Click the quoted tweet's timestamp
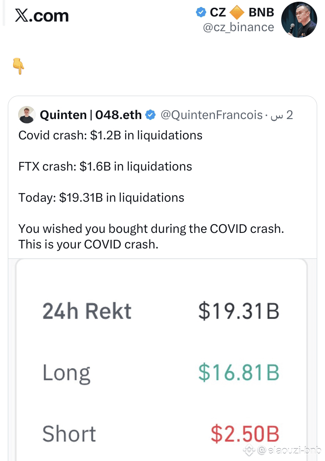 point(281,115)
